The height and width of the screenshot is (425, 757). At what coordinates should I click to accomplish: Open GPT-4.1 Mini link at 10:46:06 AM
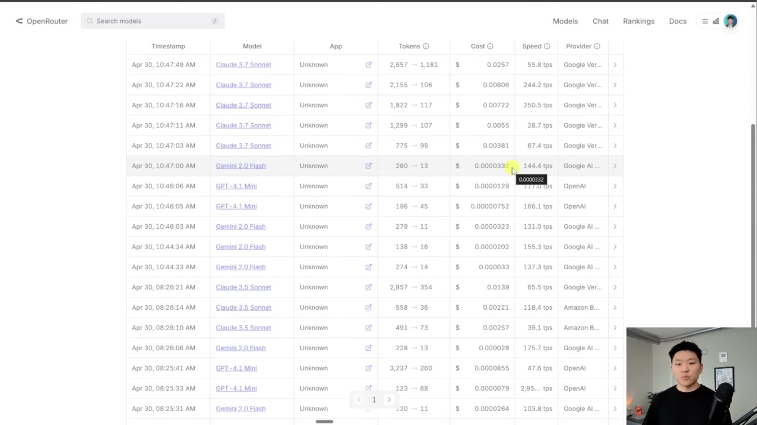click(x=236, y=186)
